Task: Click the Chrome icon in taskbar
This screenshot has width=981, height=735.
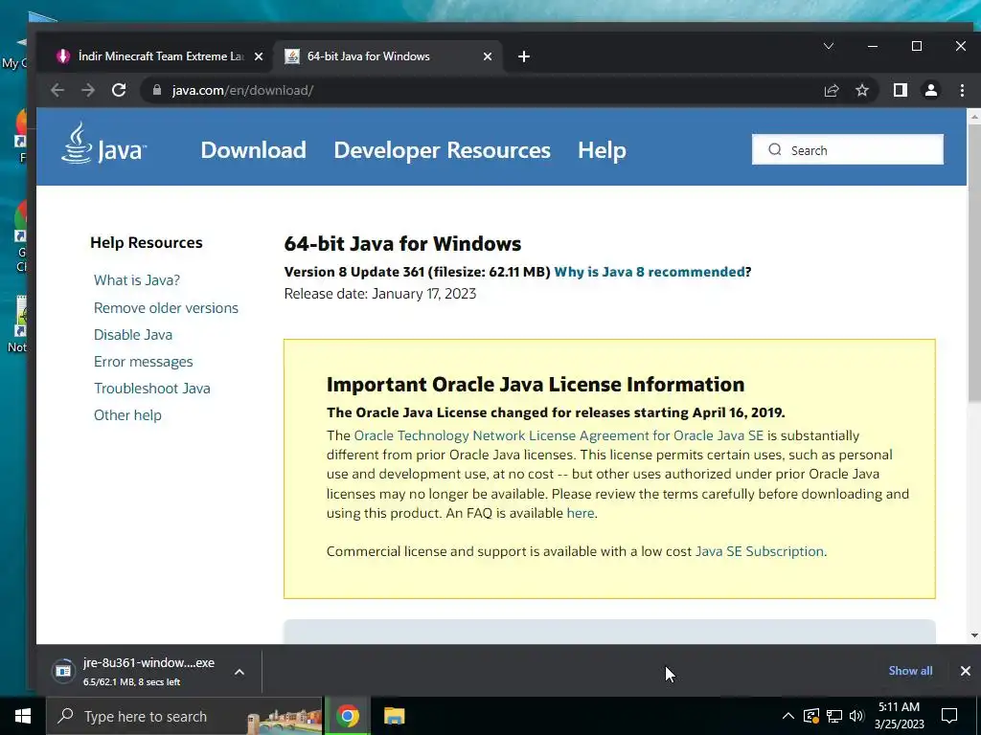Action: pos(347,716)
